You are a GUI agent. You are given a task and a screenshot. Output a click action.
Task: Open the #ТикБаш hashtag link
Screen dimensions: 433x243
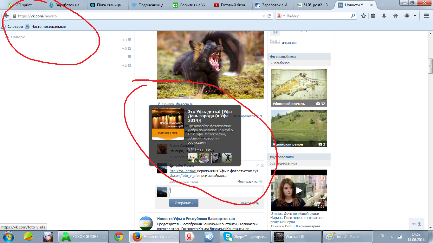tap(289, 43)
